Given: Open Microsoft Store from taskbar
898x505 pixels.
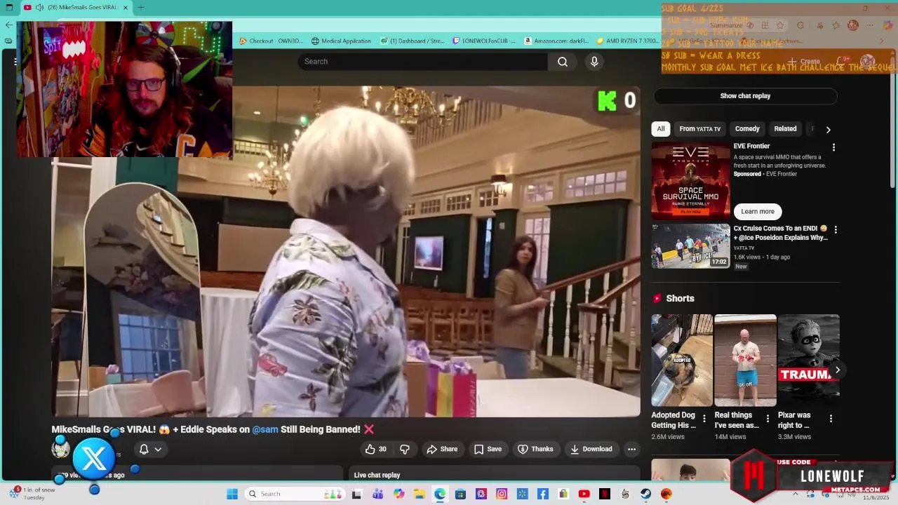Looking at the screenshot, I should 460,494.
